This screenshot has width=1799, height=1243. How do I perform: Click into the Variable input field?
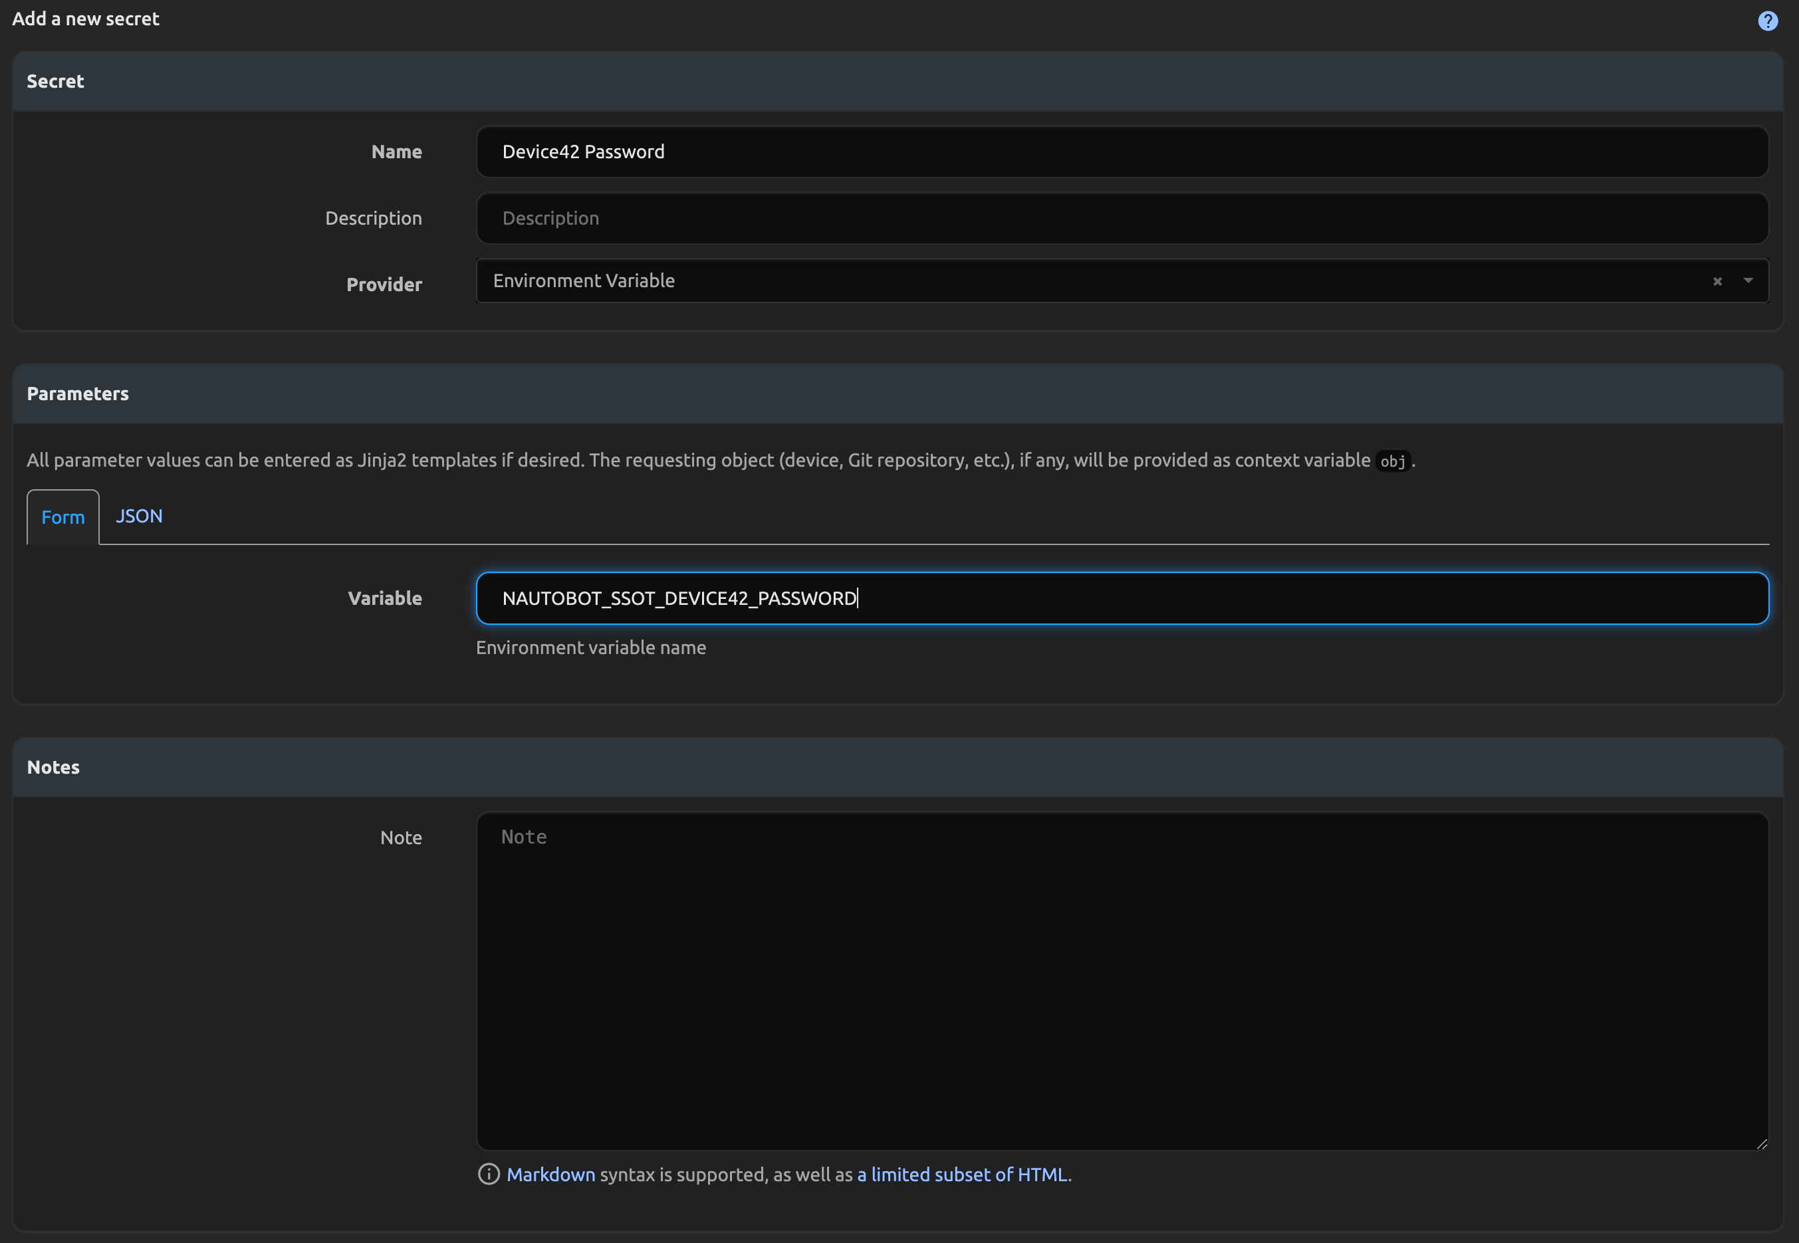pos(1122,598)
